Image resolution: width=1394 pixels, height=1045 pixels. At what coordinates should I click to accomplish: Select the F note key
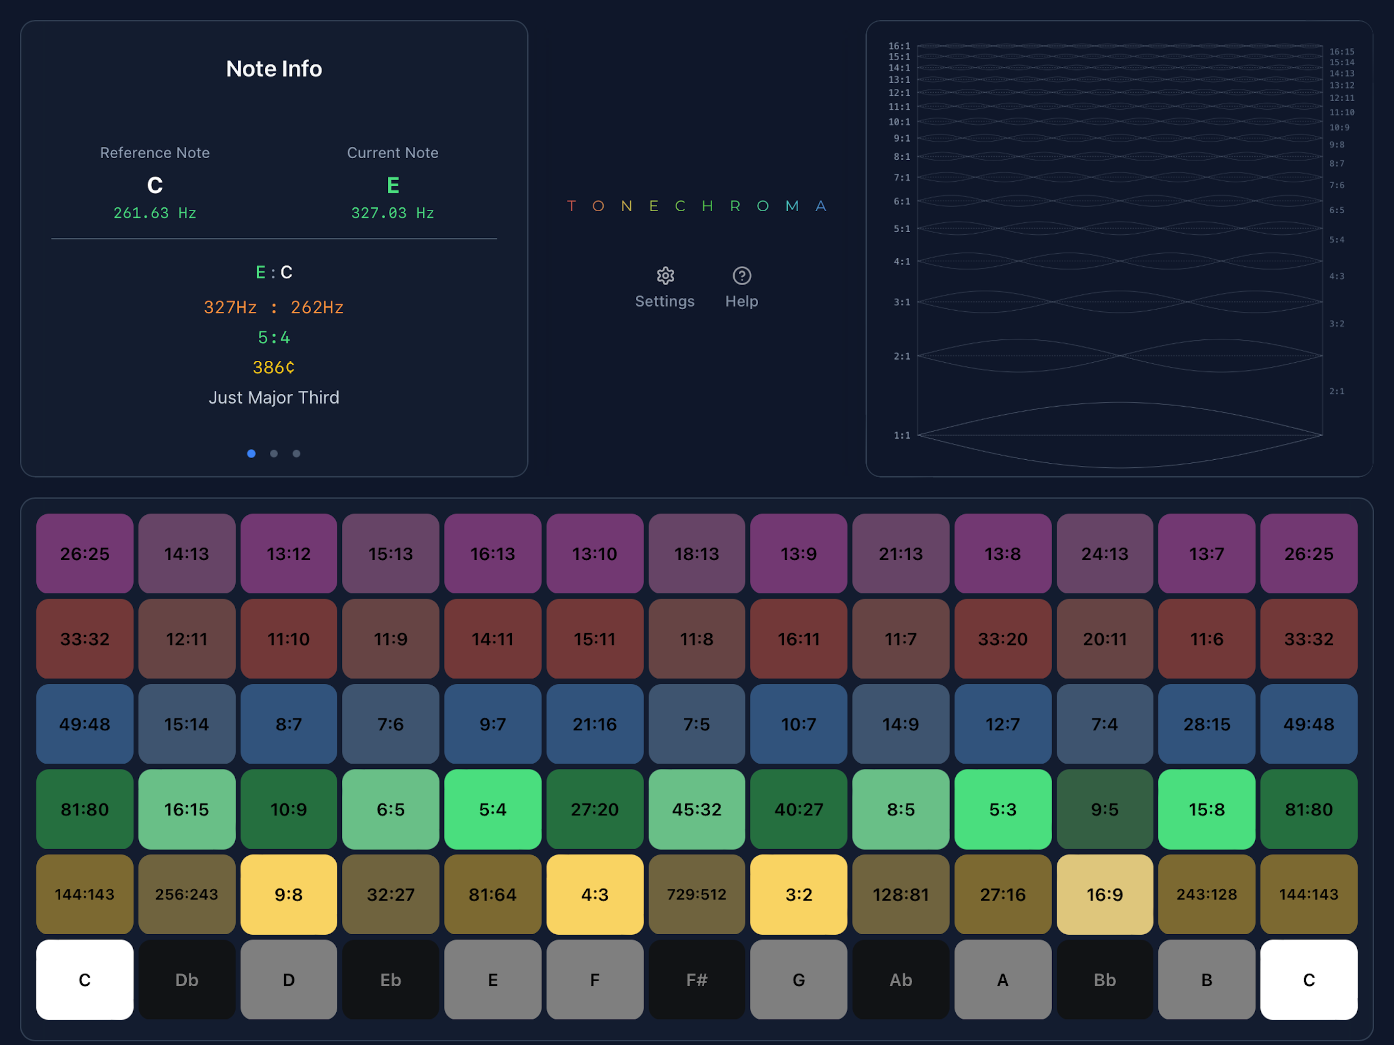click(595, 980)
